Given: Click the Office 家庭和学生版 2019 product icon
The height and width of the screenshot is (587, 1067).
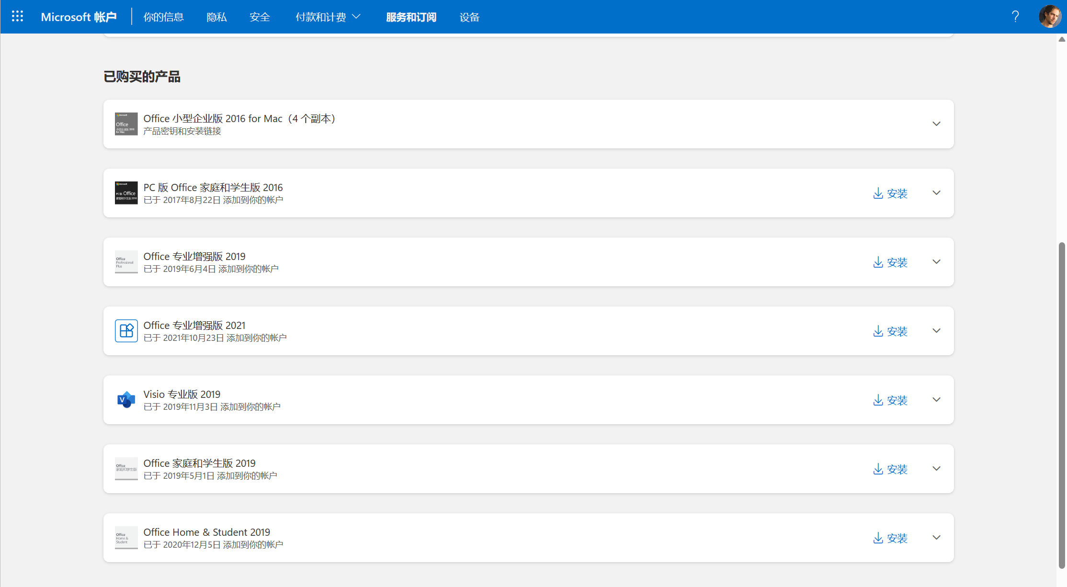Looking at the screenshot, I should pos(126,469).
